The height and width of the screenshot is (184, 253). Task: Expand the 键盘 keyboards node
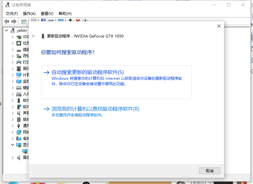(13, 88)
